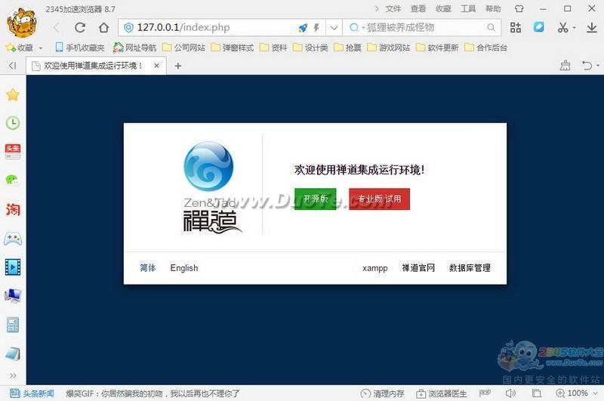Open the 查看 menu
604x401 pixels.
tap(418, 9)
